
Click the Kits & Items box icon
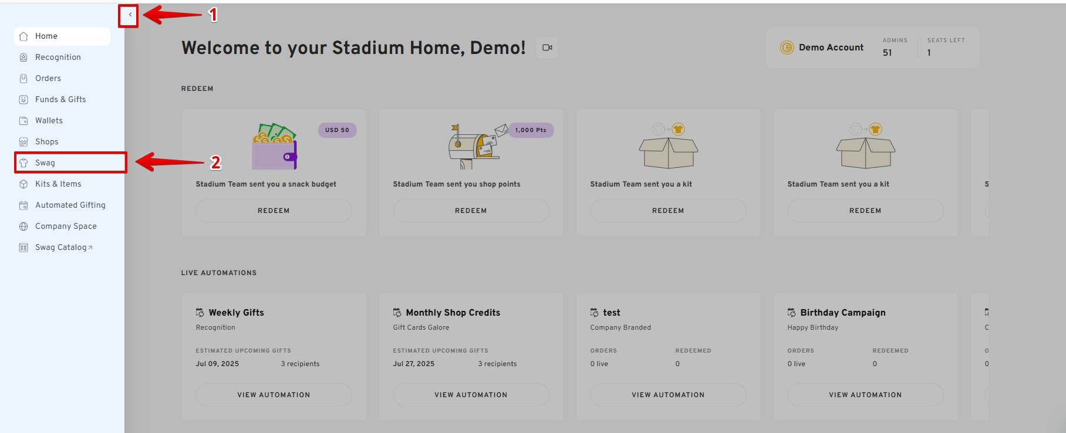point(23,184)
